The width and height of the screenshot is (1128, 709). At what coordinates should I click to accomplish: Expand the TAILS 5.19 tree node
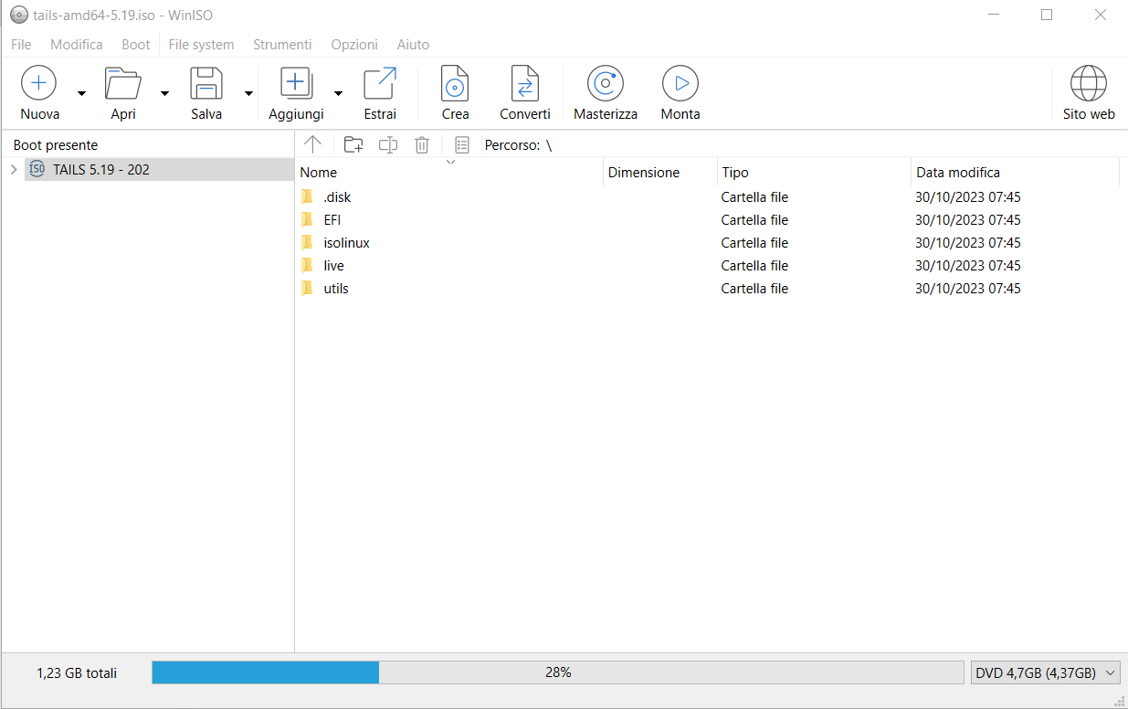coord(14,169)
